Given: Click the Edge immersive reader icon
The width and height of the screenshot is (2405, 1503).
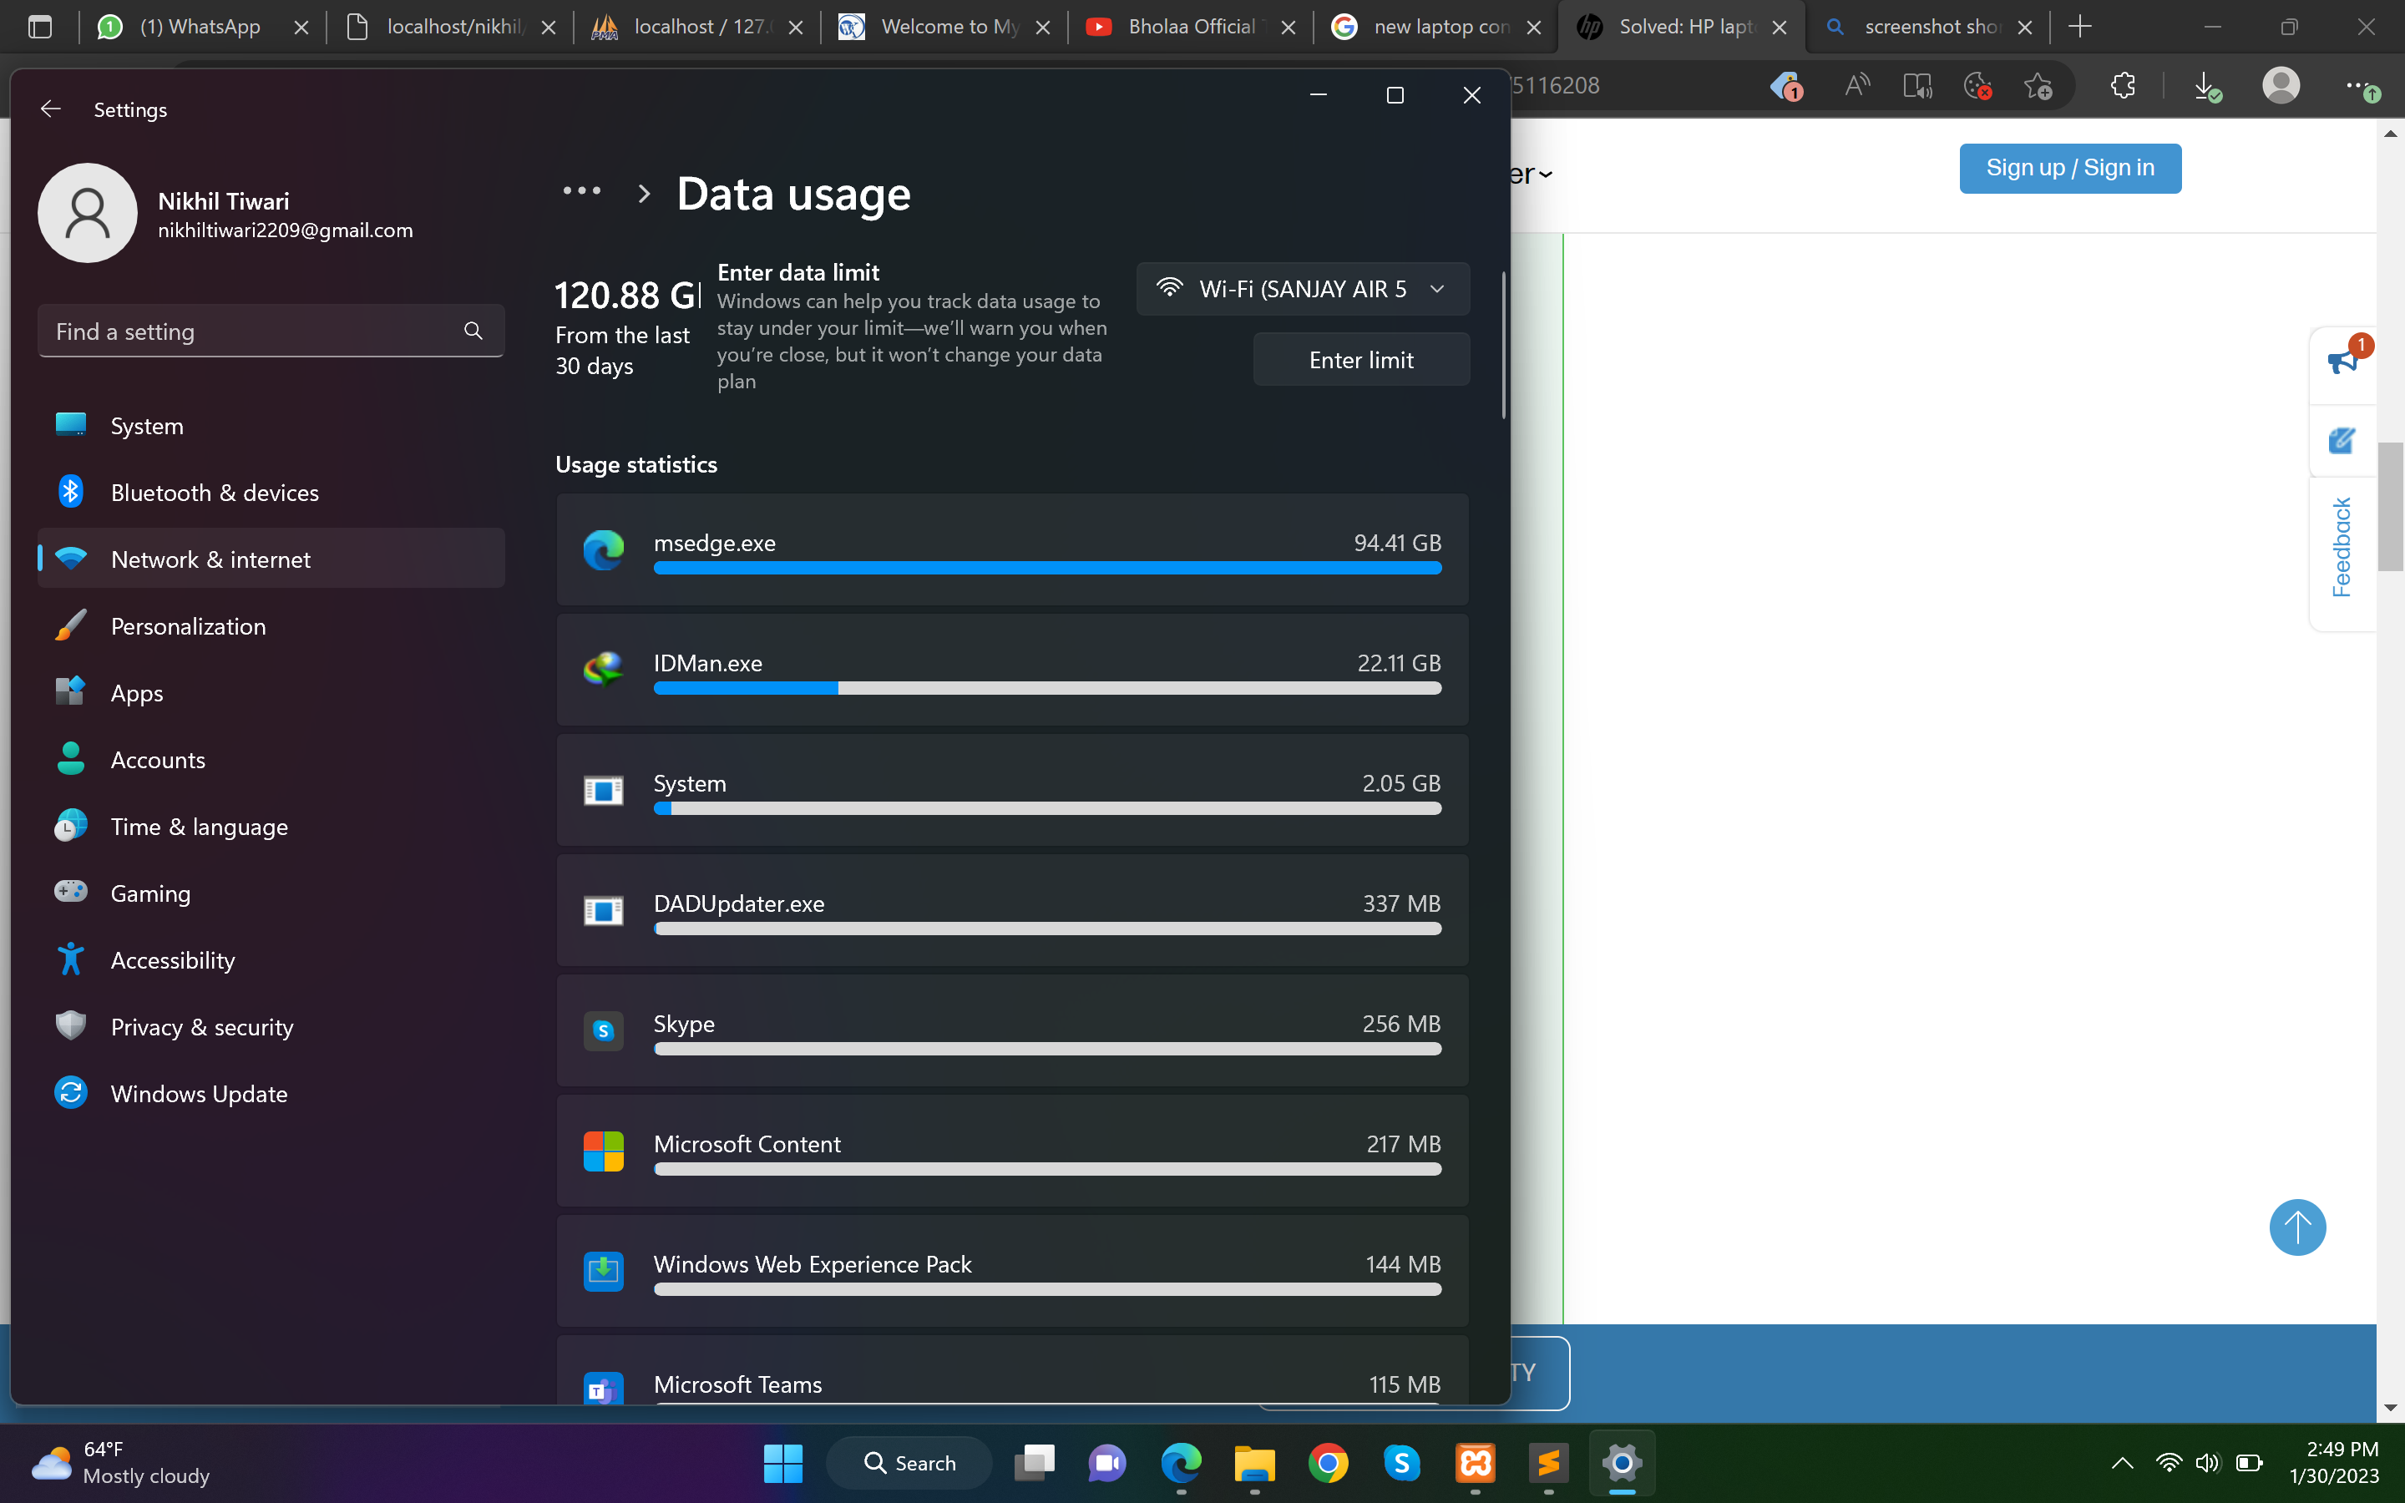Looking at the screenshot, I should click(x=1917, y=85).
